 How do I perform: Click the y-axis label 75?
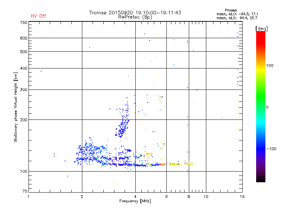pyautogui.click(x=25, y=191)
